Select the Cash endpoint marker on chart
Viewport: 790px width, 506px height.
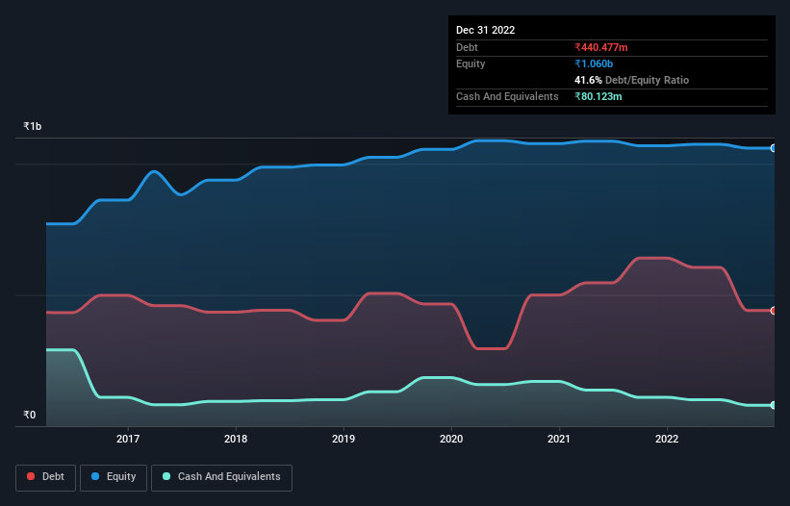click(774, 405)
